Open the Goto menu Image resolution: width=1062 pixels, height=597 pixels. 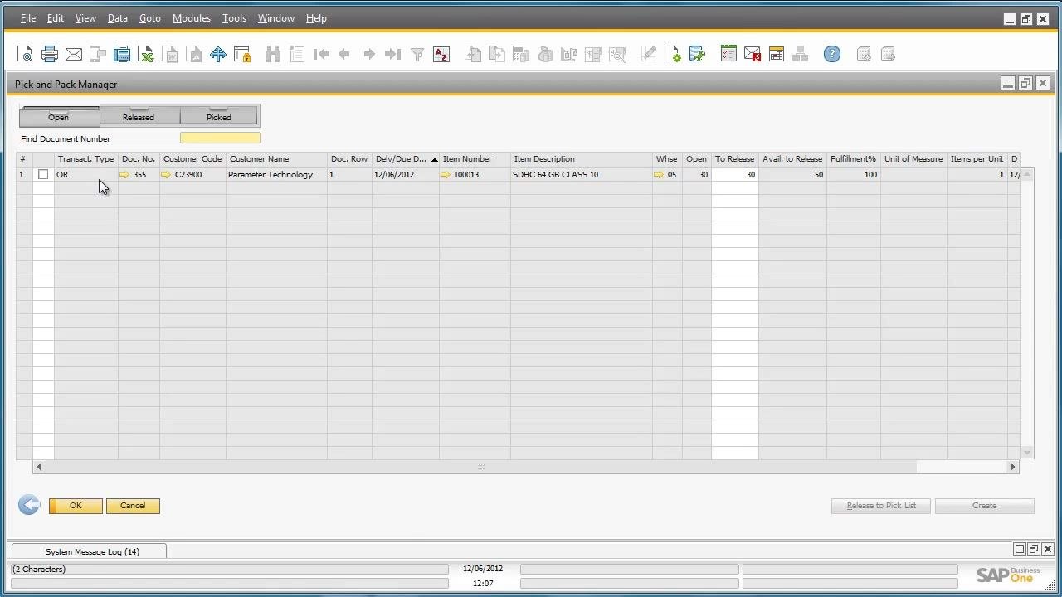pyautogui.click(x=149, y=18)
